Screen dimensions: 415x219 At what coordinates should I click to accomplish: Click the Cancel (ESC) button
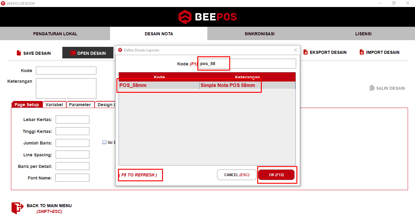[237, 175]
